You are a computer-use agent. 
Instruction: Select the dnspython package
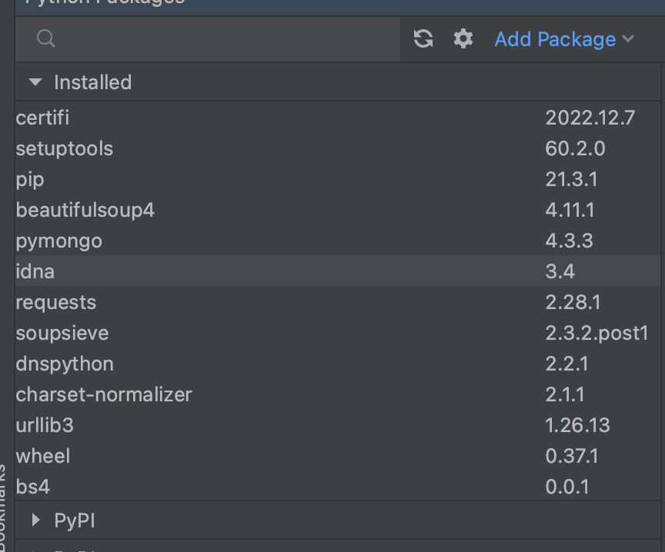click(65, 364)
